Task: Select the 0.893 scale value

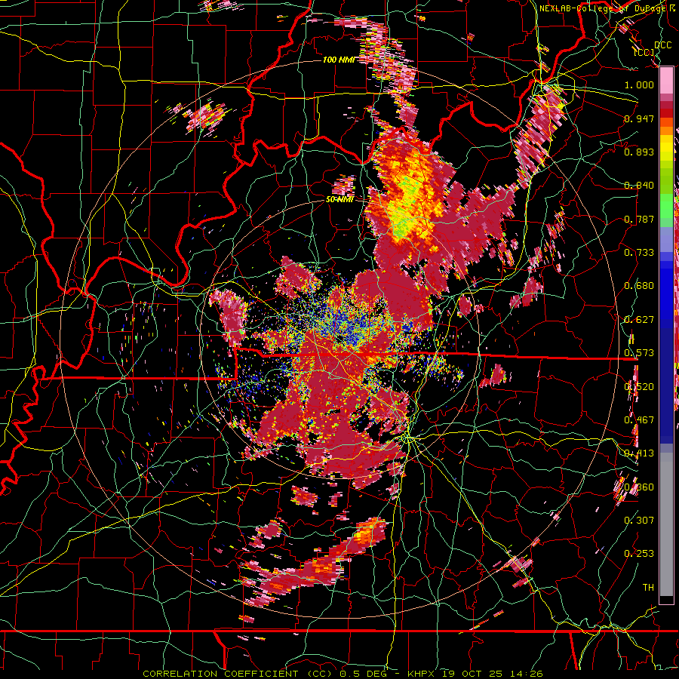Action: (639, 152)
